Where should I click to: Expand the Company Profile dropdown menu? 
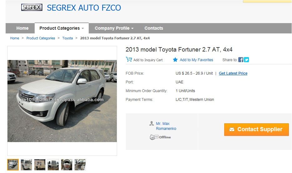tap(114, 28)
